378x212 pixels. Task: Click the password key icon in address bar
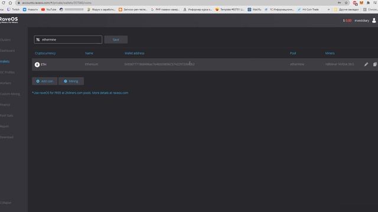click(339, 2)
